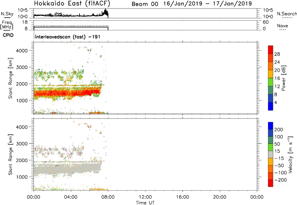Pick the red top segment of Power colorbar
The image size is (297, 205).
click(271, 50)
